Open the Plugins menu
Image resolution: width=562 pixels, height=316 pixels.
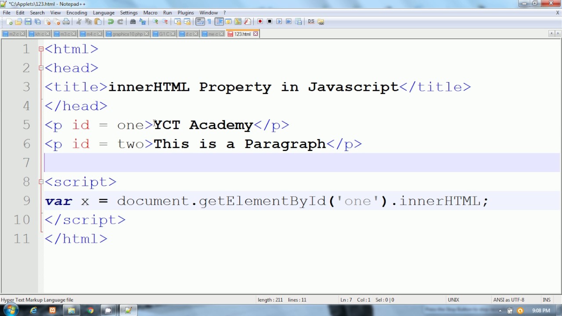tap(186, 13)
